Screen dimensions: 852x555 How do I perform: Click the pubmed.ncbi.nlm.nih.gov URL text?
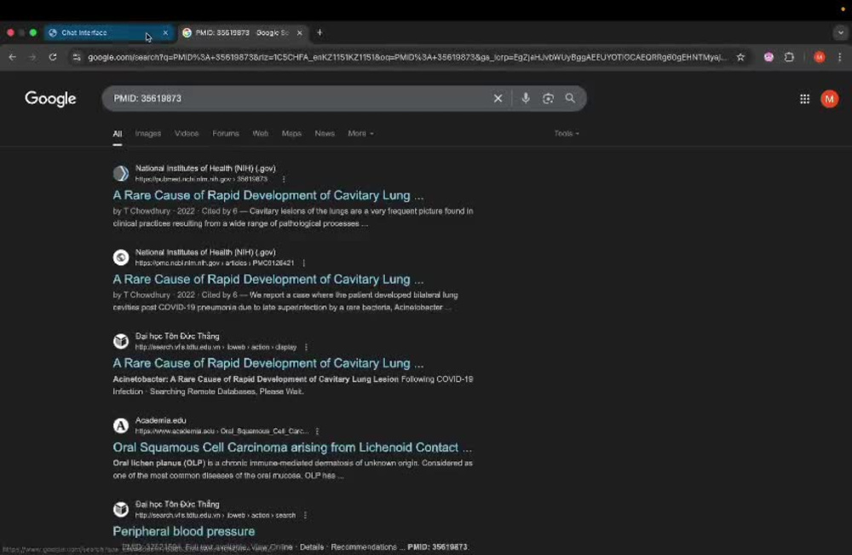coord(201,179)
